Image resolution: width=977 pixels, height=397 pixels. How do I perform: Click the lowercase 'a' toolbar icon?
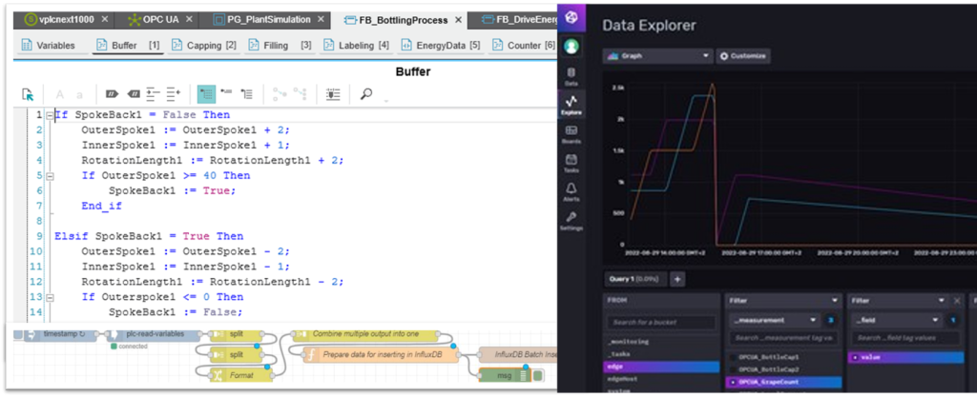click(x=79, y=95)
